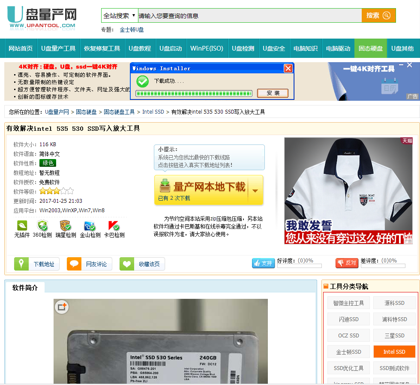The height and width of the screenshot is (385, 420).
Task: Click the 源科SSD category button
Action: [x=394, y=303]
